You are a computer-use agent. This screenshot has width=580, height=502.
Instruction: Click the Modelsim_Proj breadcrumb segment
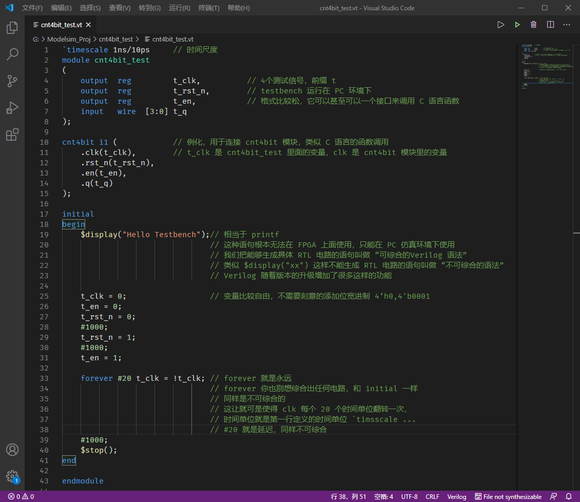coord(69,39)
